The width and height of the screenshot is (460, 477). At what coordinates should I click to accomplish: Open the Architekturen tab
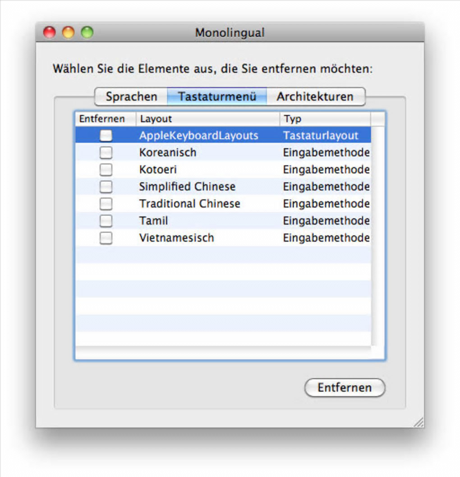(x=315, y=96)
